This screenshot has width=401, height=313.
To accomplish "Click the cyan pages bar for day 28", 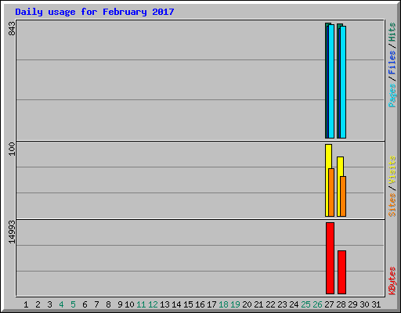I will point(343,82).
